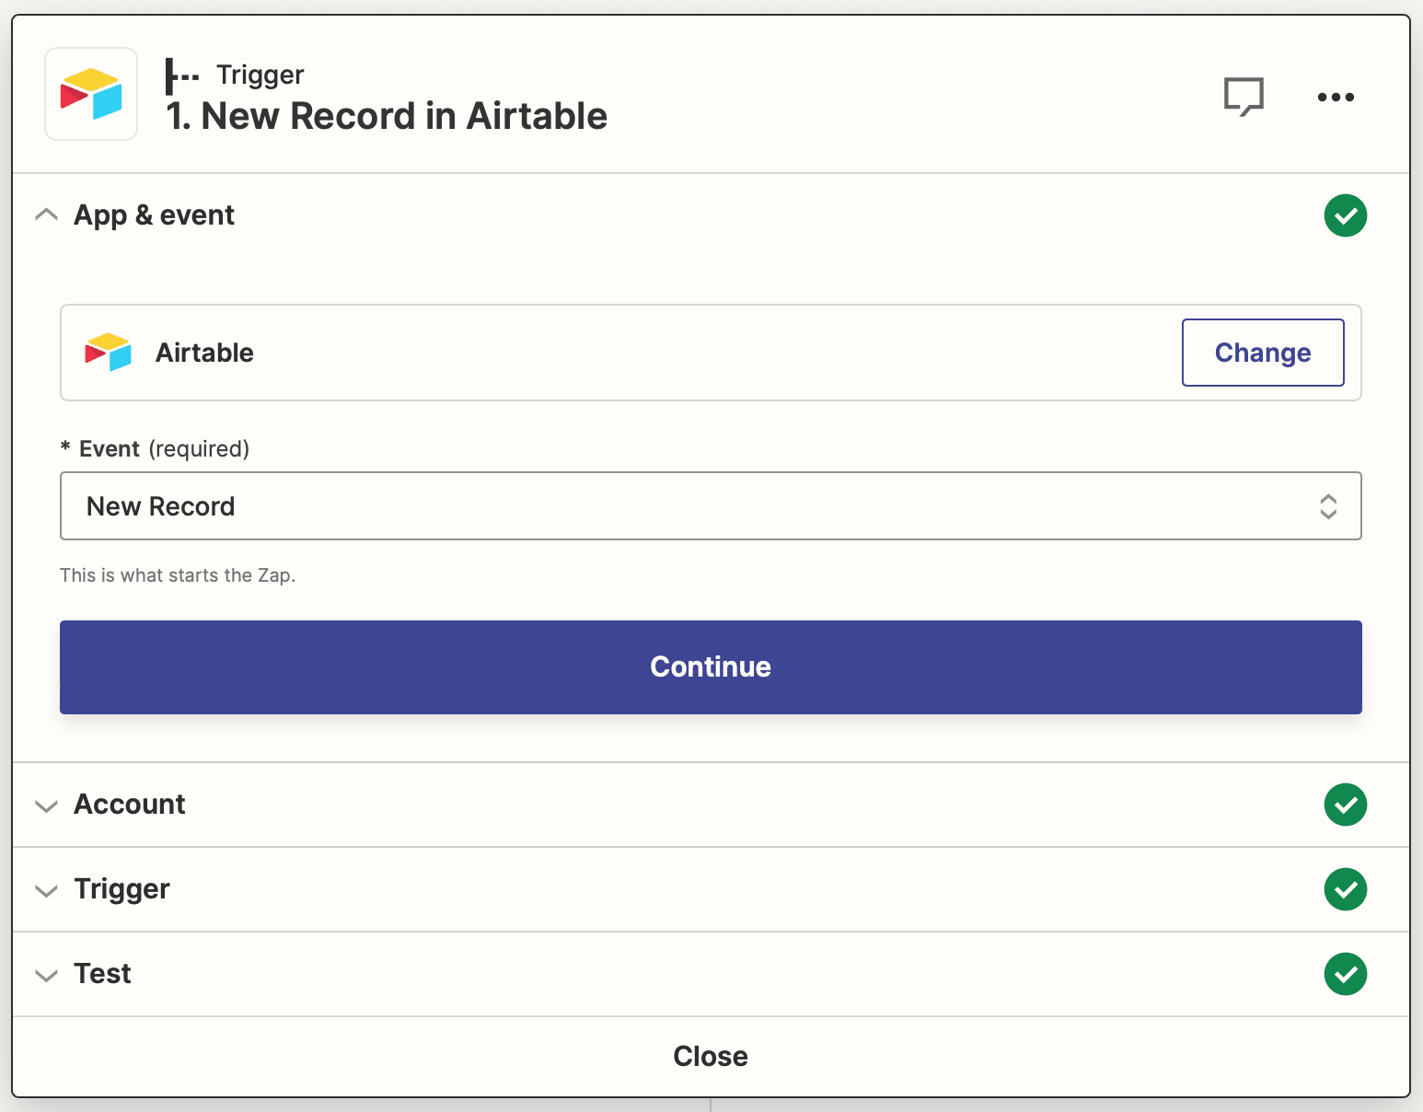
Task: Click the small Airtable icon in app field
Action: click(108, 353)
